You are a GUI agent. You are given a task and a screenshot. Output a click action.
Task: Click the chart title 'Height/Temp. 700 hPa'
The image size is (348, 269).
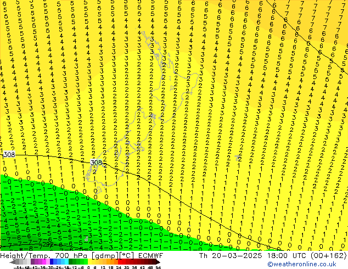pyautogui.click(x=43, y=256)
